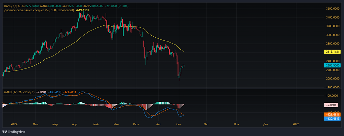The image size is (344, 136).
Task: Click -130.4613 in the MACD legend
Action: pyautogui.click(x=55, y=92)
